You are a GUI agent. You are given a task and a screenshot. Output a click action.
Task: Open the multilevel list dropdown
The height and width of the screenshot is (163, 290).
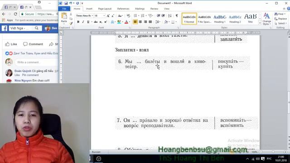click(151, 16)
